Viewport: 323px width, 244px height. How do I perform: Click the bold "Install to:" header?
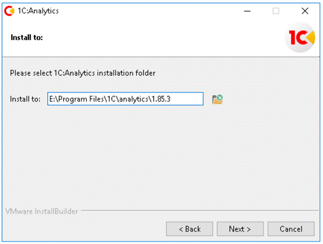pyautogui.click(x=26, y=38)
